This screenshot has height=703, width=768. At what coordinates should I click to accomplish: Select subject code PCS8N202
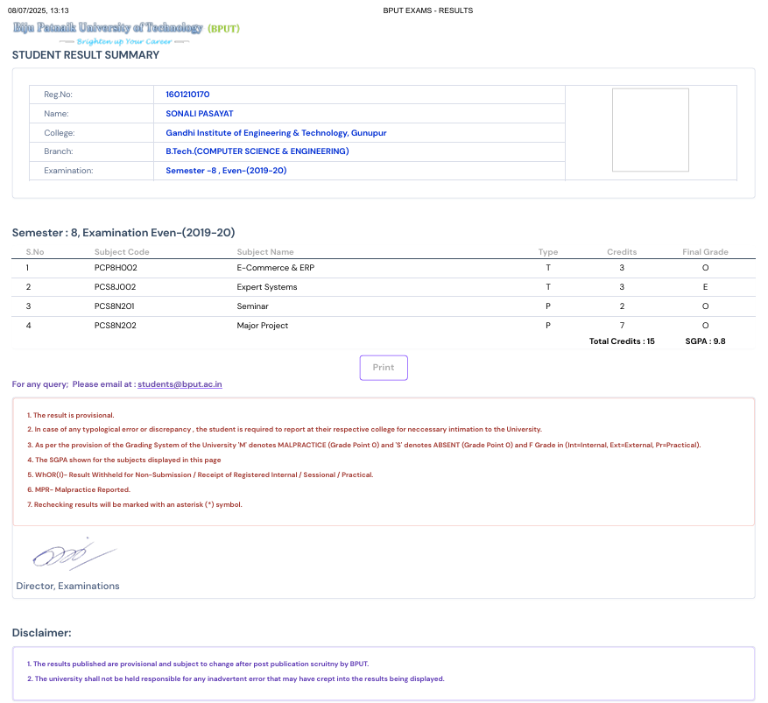tap(115, 326)
